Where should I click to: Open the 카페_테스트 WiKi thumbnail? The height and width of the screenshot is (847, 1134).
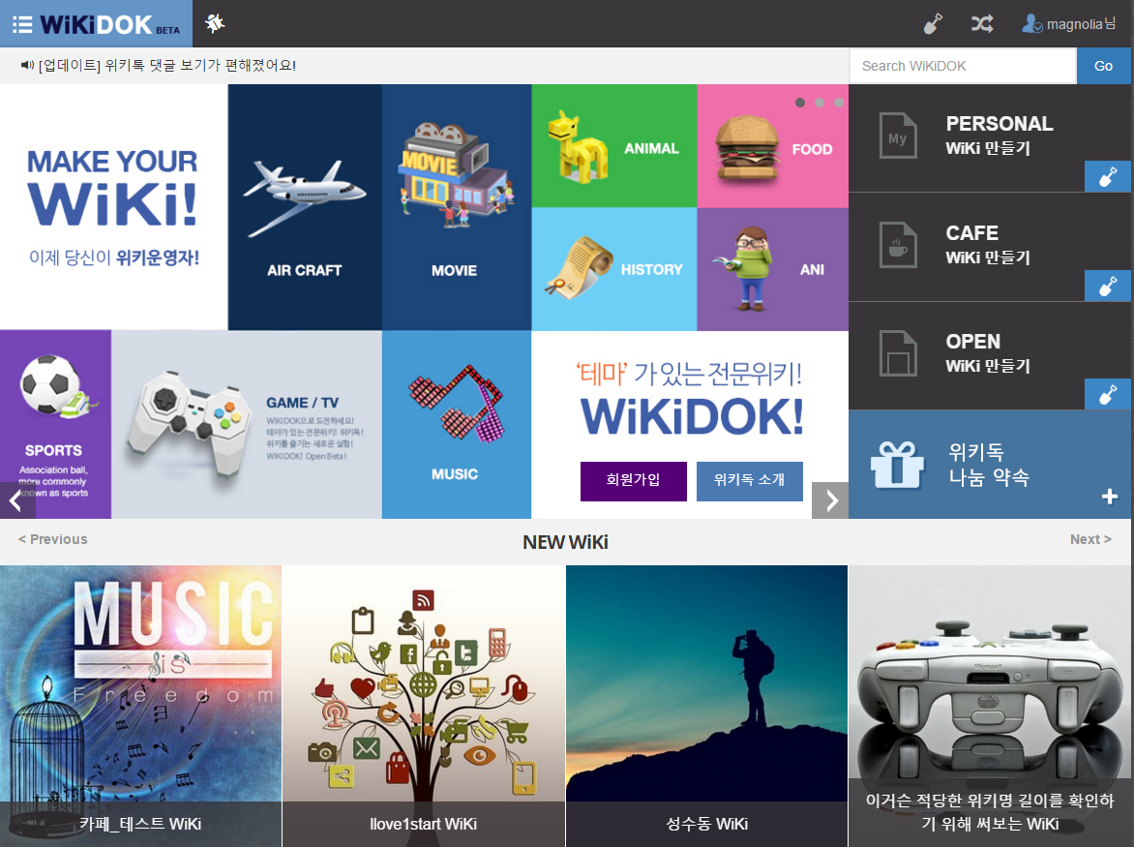click(140, 706)
